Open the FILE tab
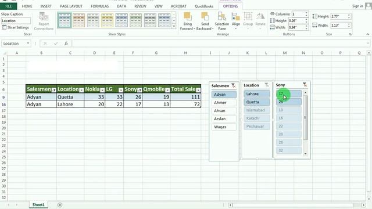Viewport: 372px width, 209px height. click(x=9, y=6)
